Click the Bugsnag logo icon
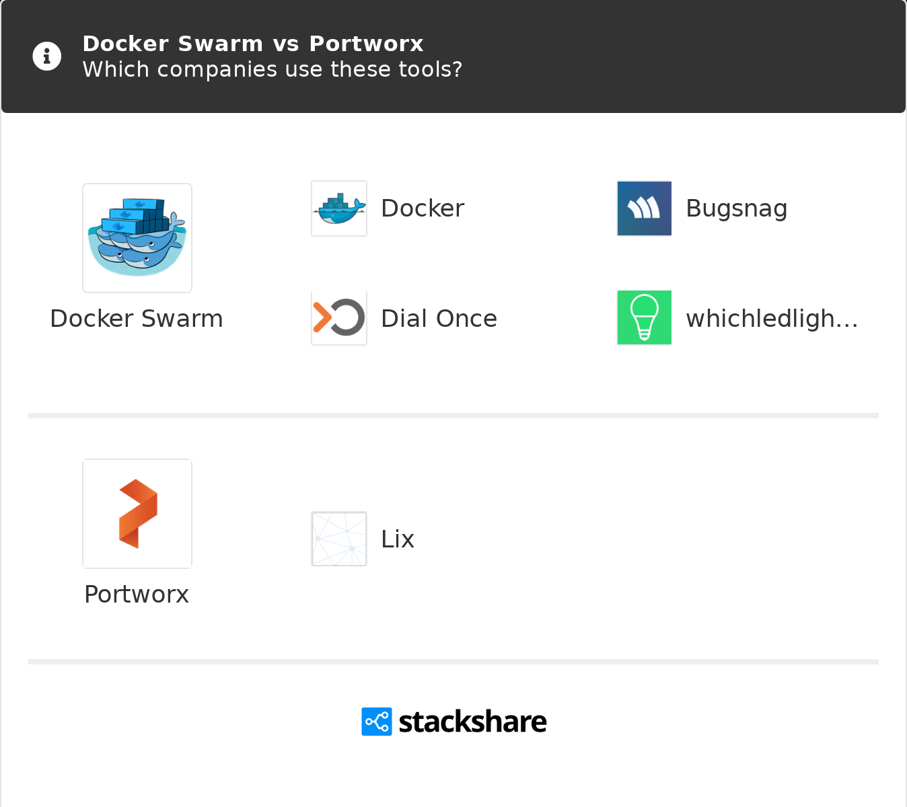This screenshot has height=807, width=907. 644,208
